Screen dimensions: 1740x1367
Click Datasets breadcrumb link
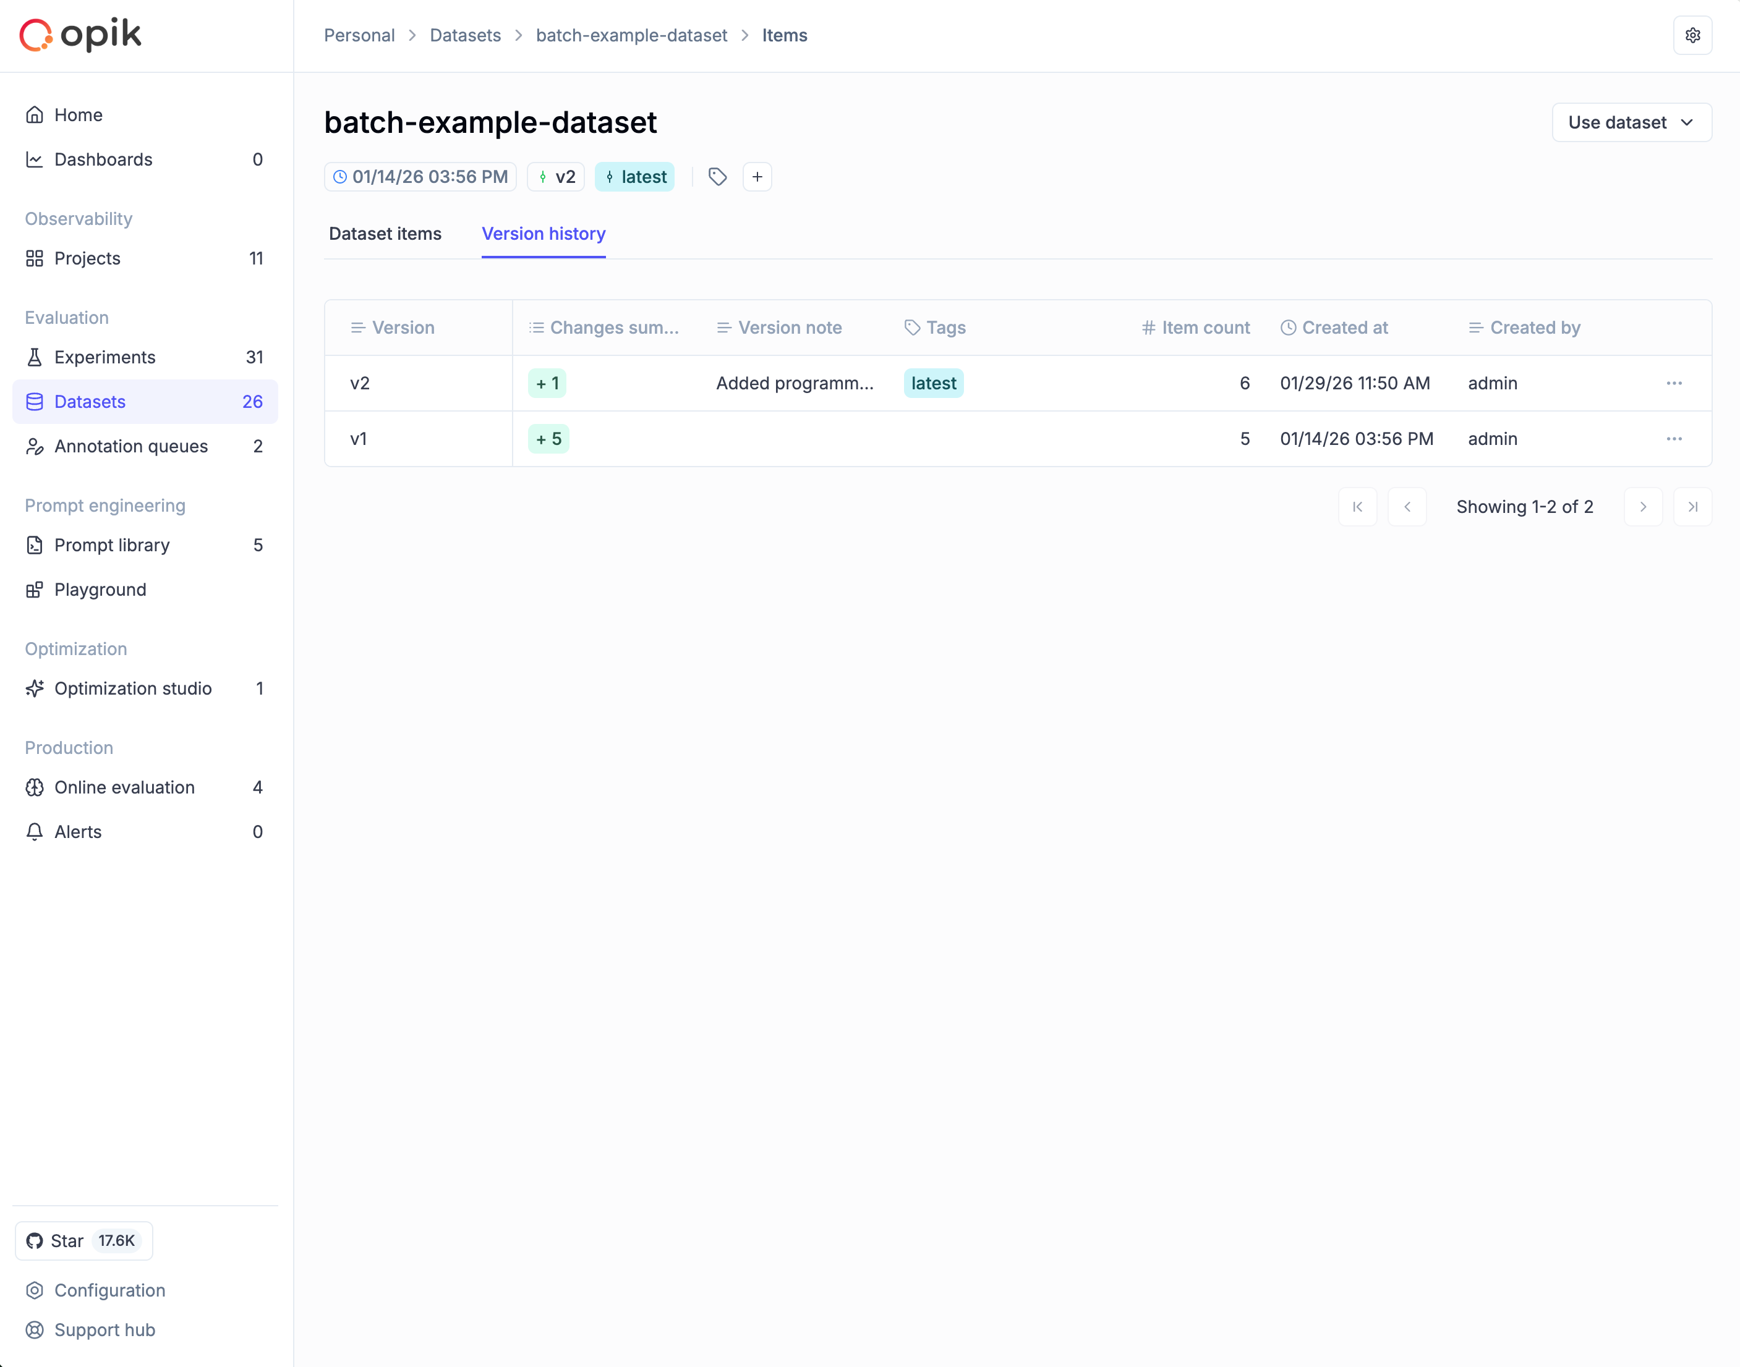(x=464, y=35)
